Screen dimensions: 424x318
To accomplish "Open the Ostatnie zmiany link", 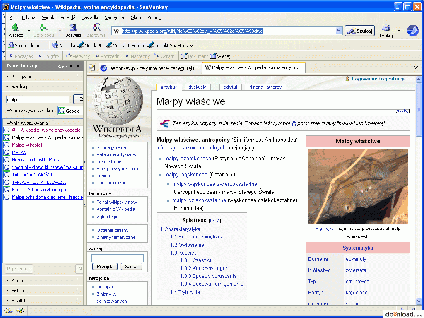I will [x=113, y=230].
